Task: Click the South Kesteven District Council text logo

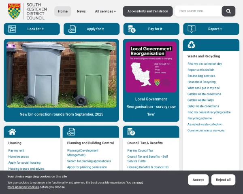Action: [36, 11]
